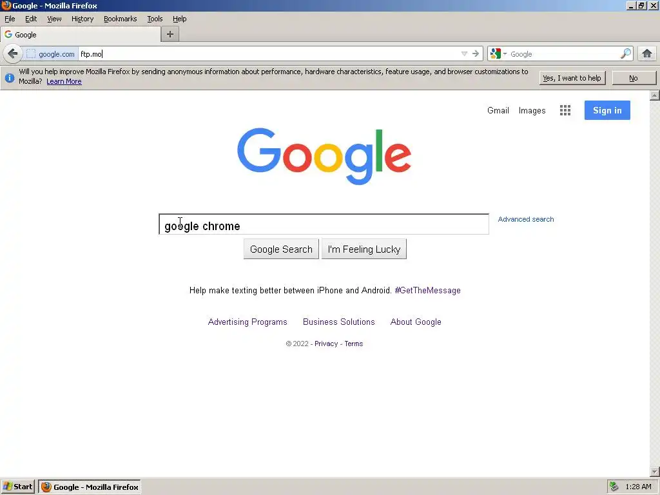Open the Tools menu
This screenshot has width=660, height=495.
click(155, 19)
